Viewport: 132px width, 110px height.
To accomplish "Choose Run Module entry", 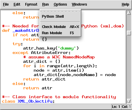I will point(60,33).
